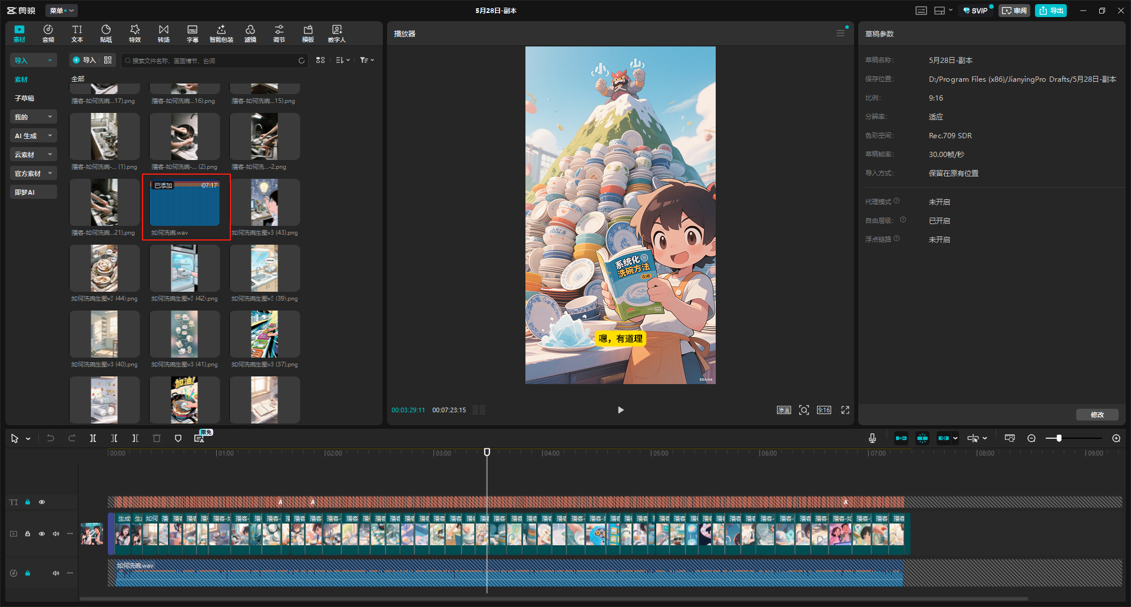Screen dimensions: 1131x607
Task: Click the focus-zoom icon in player
Action: [x=804, y=410]
